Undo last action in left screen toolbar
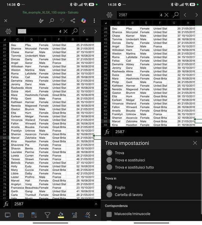The height and width of the screenshot is (225, 202). pos(62,21)
